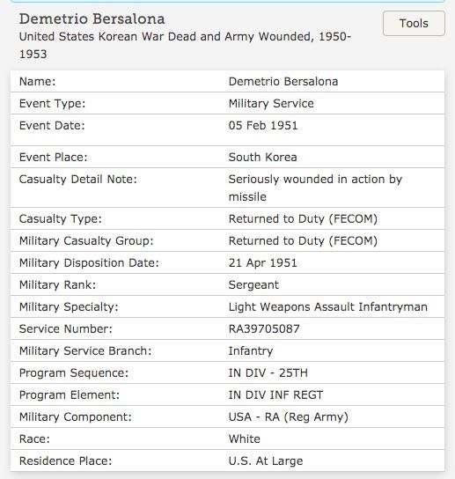The width and height of the screenshot is (455, 479).
Task: Click Military Casualty Group value
Action: click(303, 241)
